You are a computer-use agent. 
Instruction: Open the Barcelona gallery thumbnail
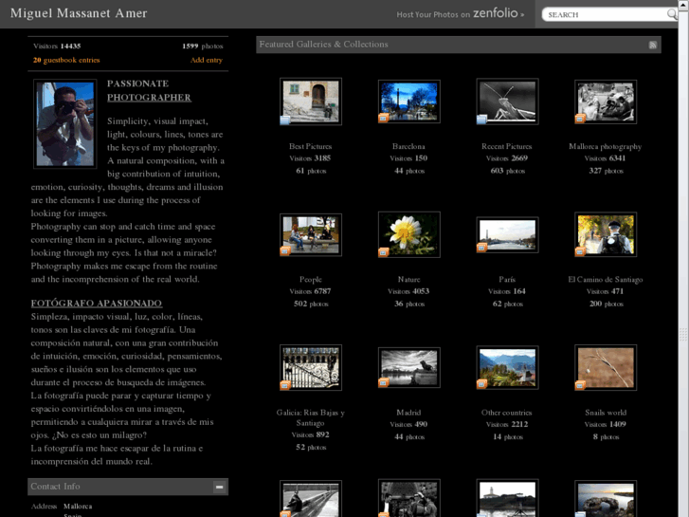[x=409, y=102]
